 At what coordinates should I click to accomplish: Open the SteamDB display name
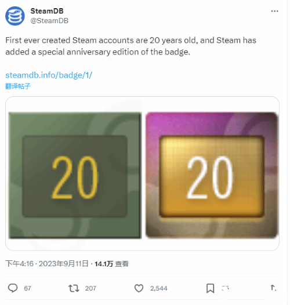pyautogui.click(x=47, y=11)
